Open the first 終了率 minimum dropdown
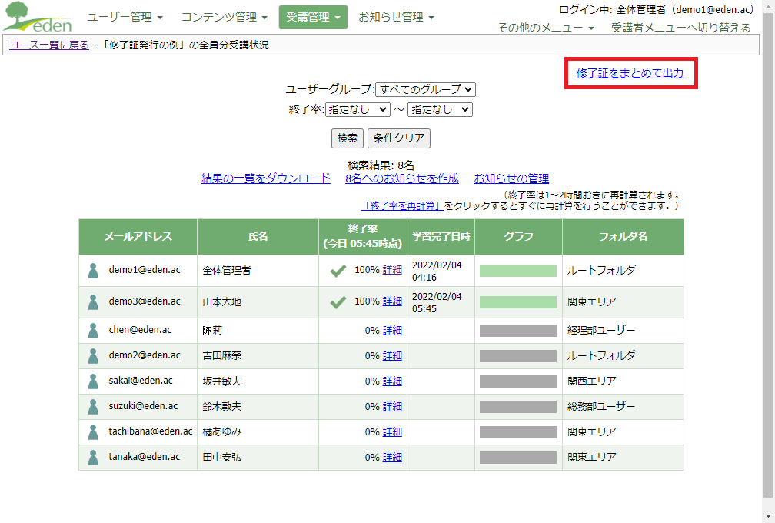This screenshot has height=523, width=775. pyautogui.click(x=358, y=110)
